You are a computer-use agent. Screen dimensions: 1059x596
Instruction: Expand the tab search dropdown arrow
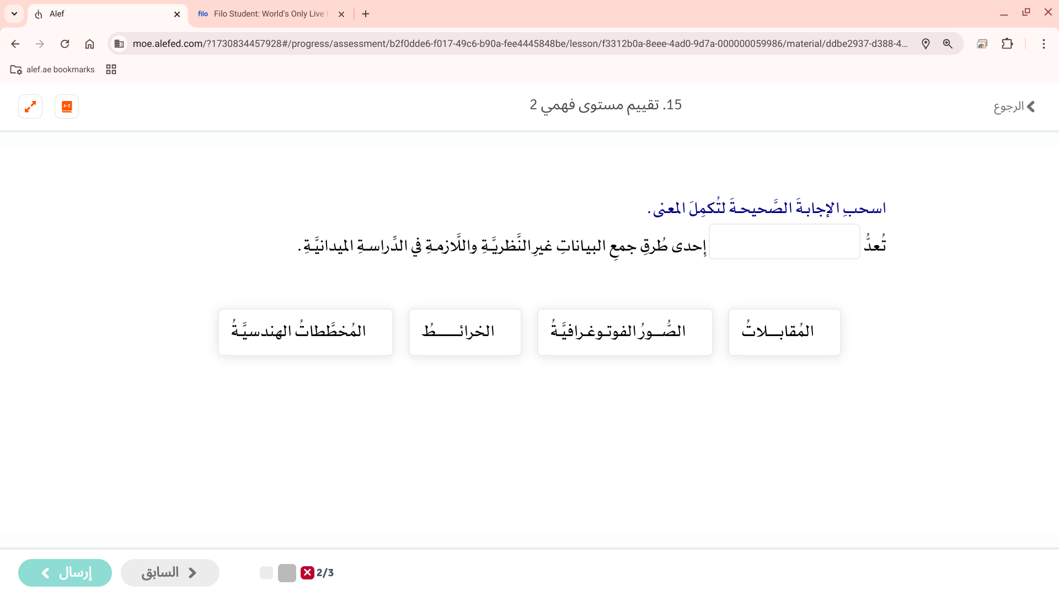coord(14,14)
